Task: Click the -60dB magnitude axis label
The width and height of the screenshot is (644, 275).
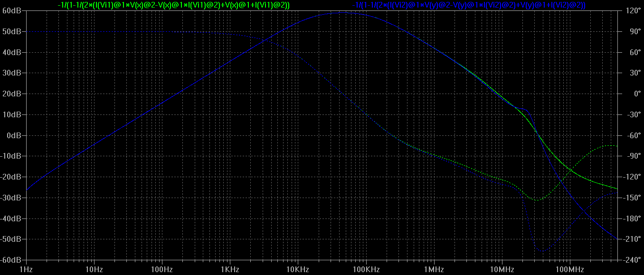Action: click(x=10, y=260)
